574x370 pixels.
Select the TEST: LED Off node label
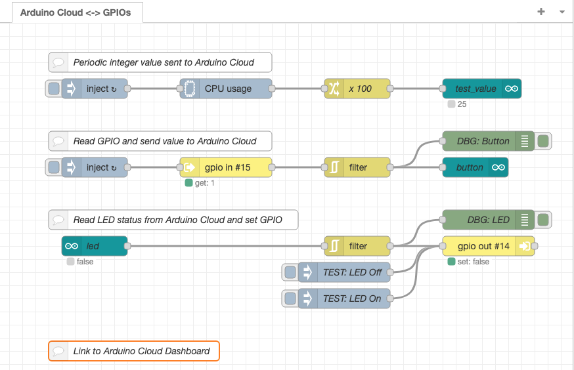352,272
